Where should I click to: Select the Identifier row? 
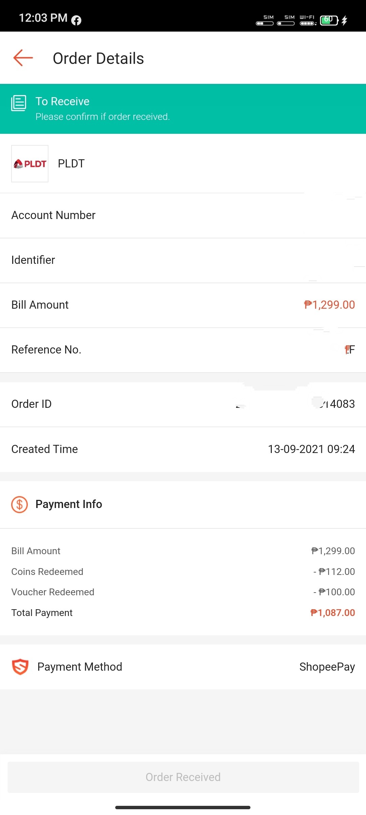pyautogui.click(x=183, y=260)
